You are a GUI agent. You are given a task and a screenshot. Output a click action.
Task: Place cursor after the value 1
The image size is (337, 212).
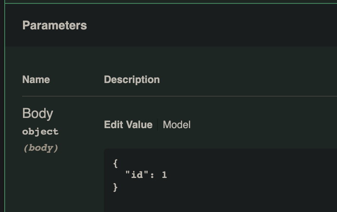click(x=167, y=175)
